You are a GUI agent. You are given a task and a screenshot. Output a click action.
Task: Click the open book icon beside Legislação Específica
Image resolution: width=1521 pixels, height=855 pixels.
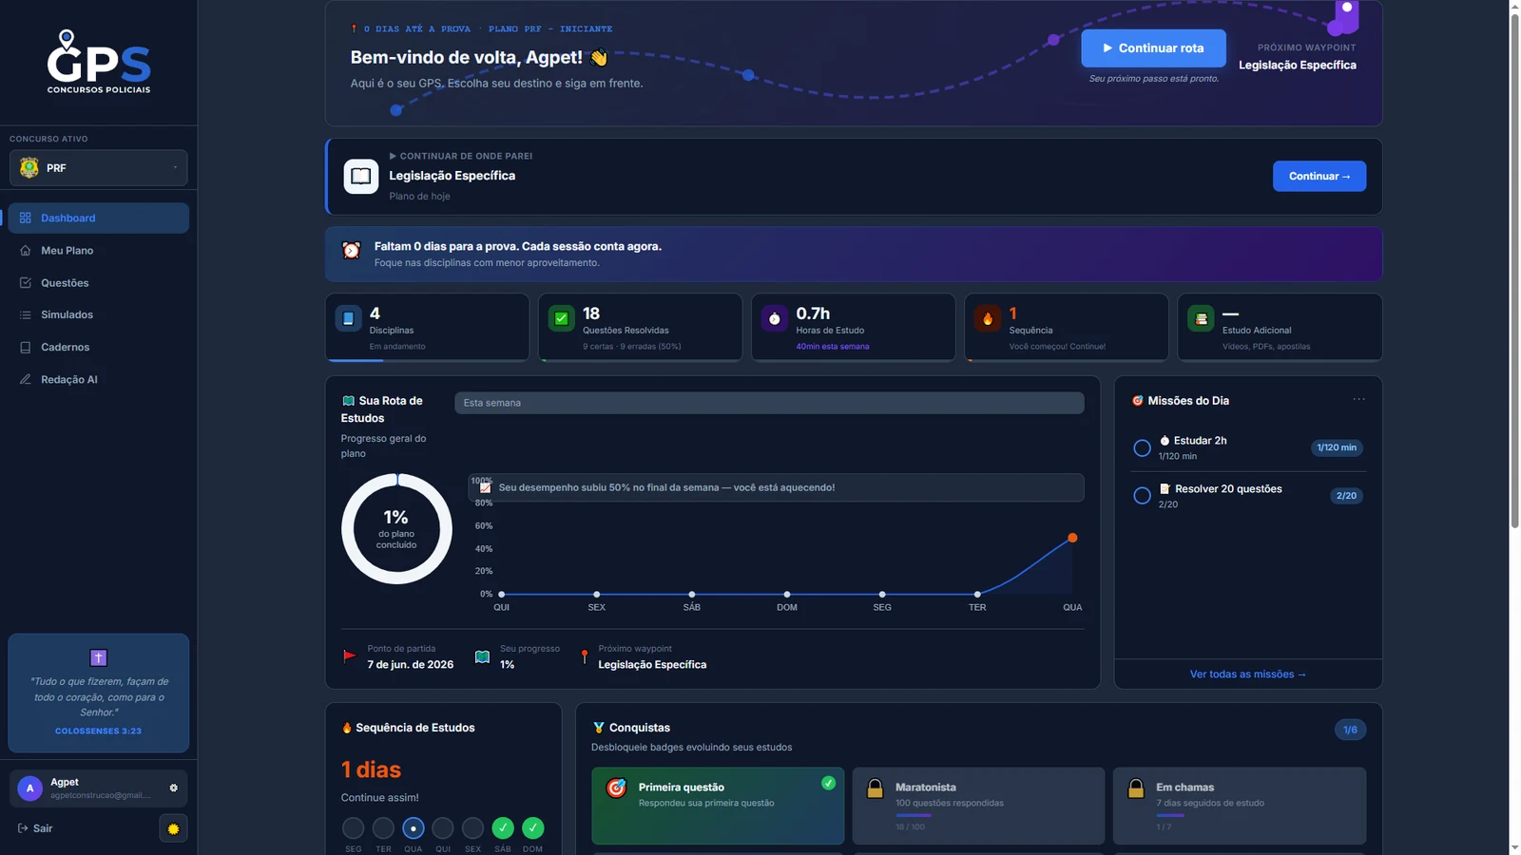361,176
